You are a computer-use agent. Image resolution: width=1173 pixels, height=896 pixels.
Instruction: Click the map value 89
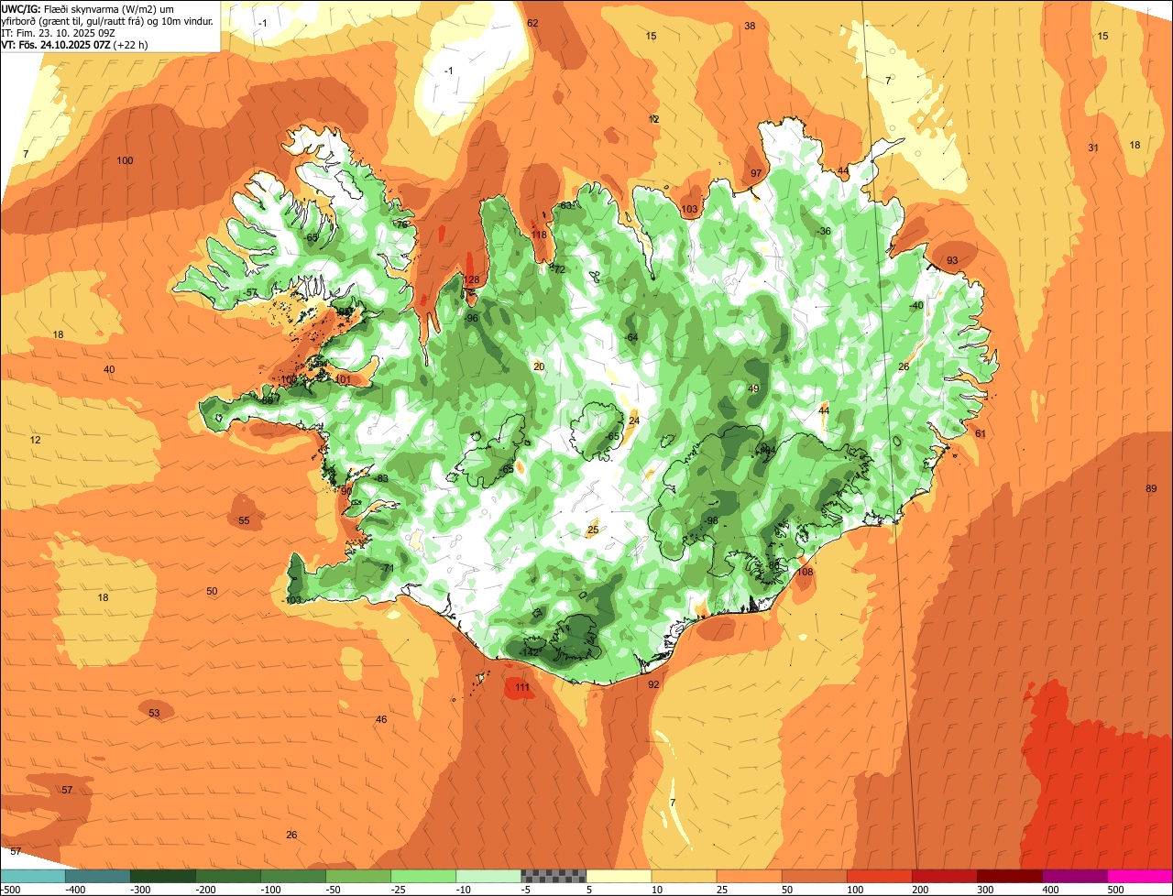pos(1151,489)
